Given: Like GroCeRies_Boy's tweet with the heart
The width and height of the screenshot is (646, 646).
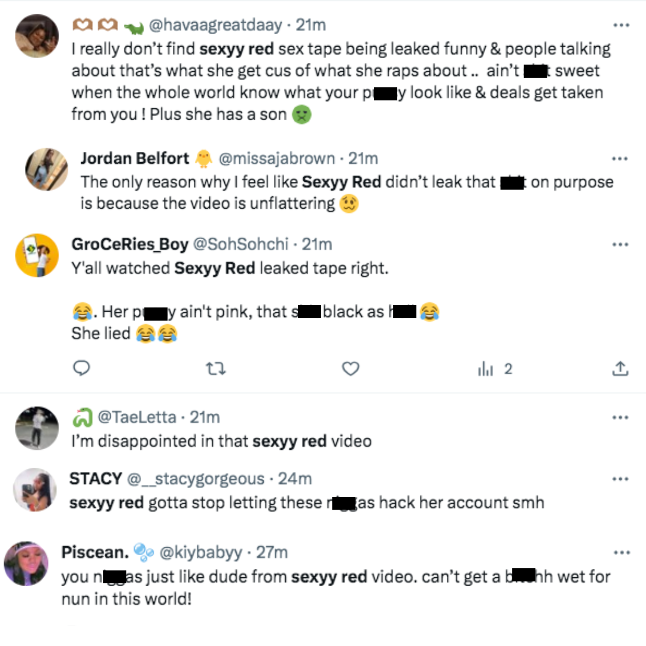Looking at the screenshot, I should click(350, 369).
